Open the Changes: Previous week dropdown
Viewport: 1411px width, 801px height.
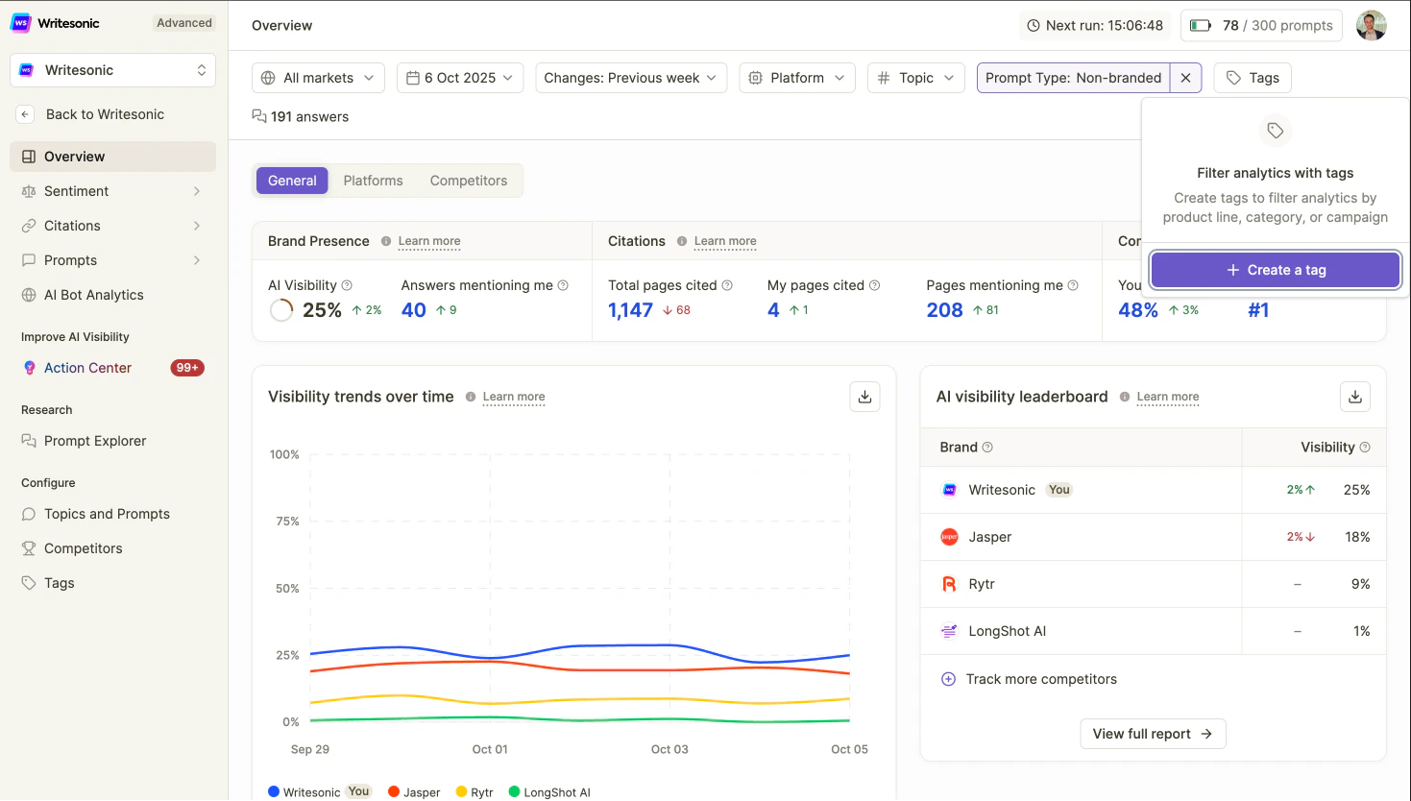click(x=630, y=78)
